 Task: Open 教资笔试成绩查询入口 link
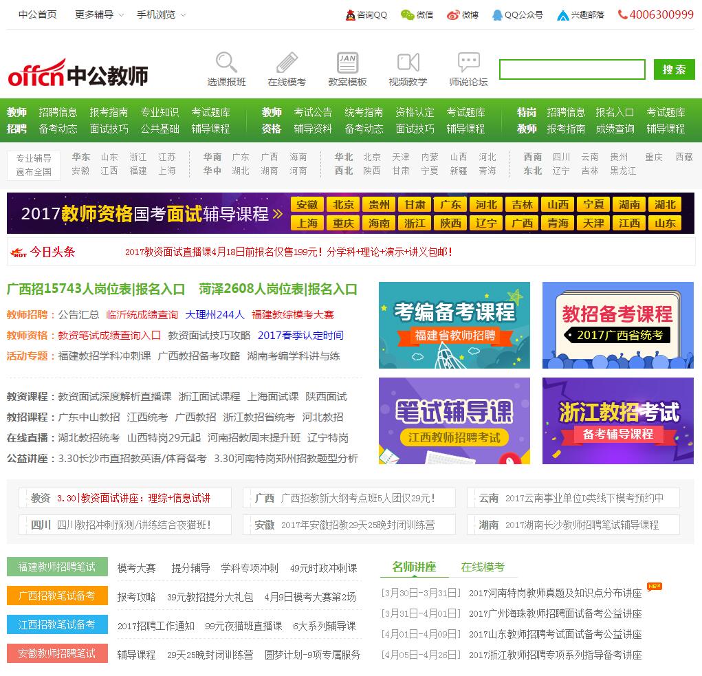pos(109,336)
